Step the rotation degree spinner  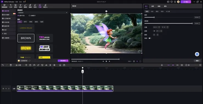[x=161, y=31]
